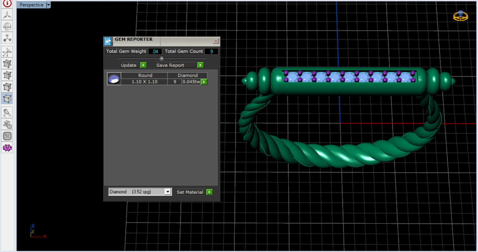Click the gold ring view icon in viewport corner

coord(460,15)
